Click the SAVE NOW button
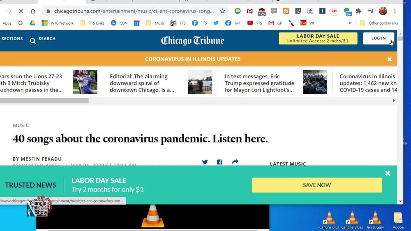 click(x=317, y=185)
